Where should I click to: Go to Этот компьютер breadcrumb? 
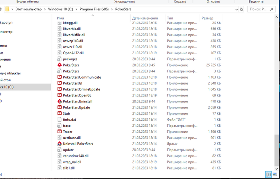(28, 9)
